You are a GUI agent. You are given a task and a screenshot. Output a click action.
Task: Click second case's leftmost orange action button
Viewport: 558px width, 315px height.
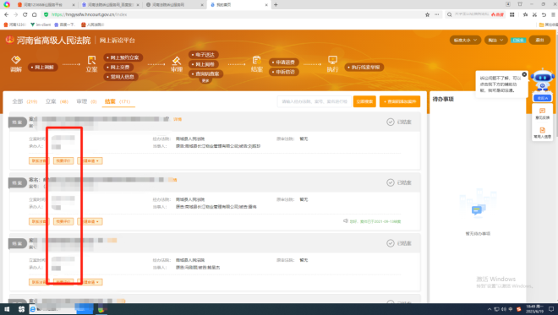(x=38, y=221)
